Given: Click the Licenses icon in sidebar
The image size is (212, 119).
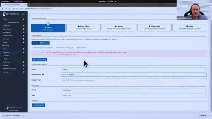Looking at the screenshot, I should 24,65.
